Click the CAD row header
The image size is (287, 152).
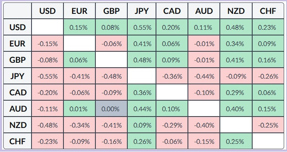17,93
